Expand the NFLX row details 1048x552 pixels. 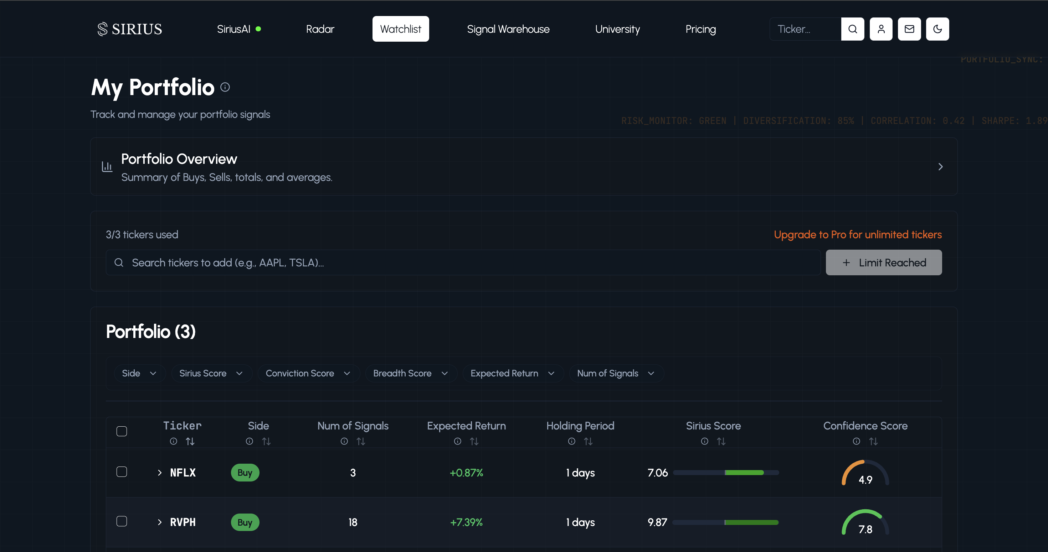click(x=159, y=472)
